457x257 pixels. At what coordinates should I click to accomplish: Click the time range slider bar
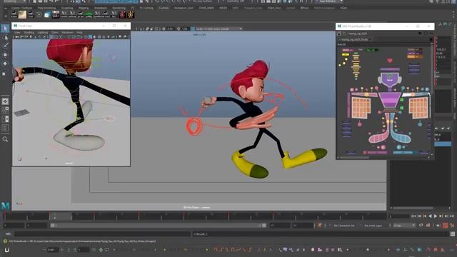point(158,226)
